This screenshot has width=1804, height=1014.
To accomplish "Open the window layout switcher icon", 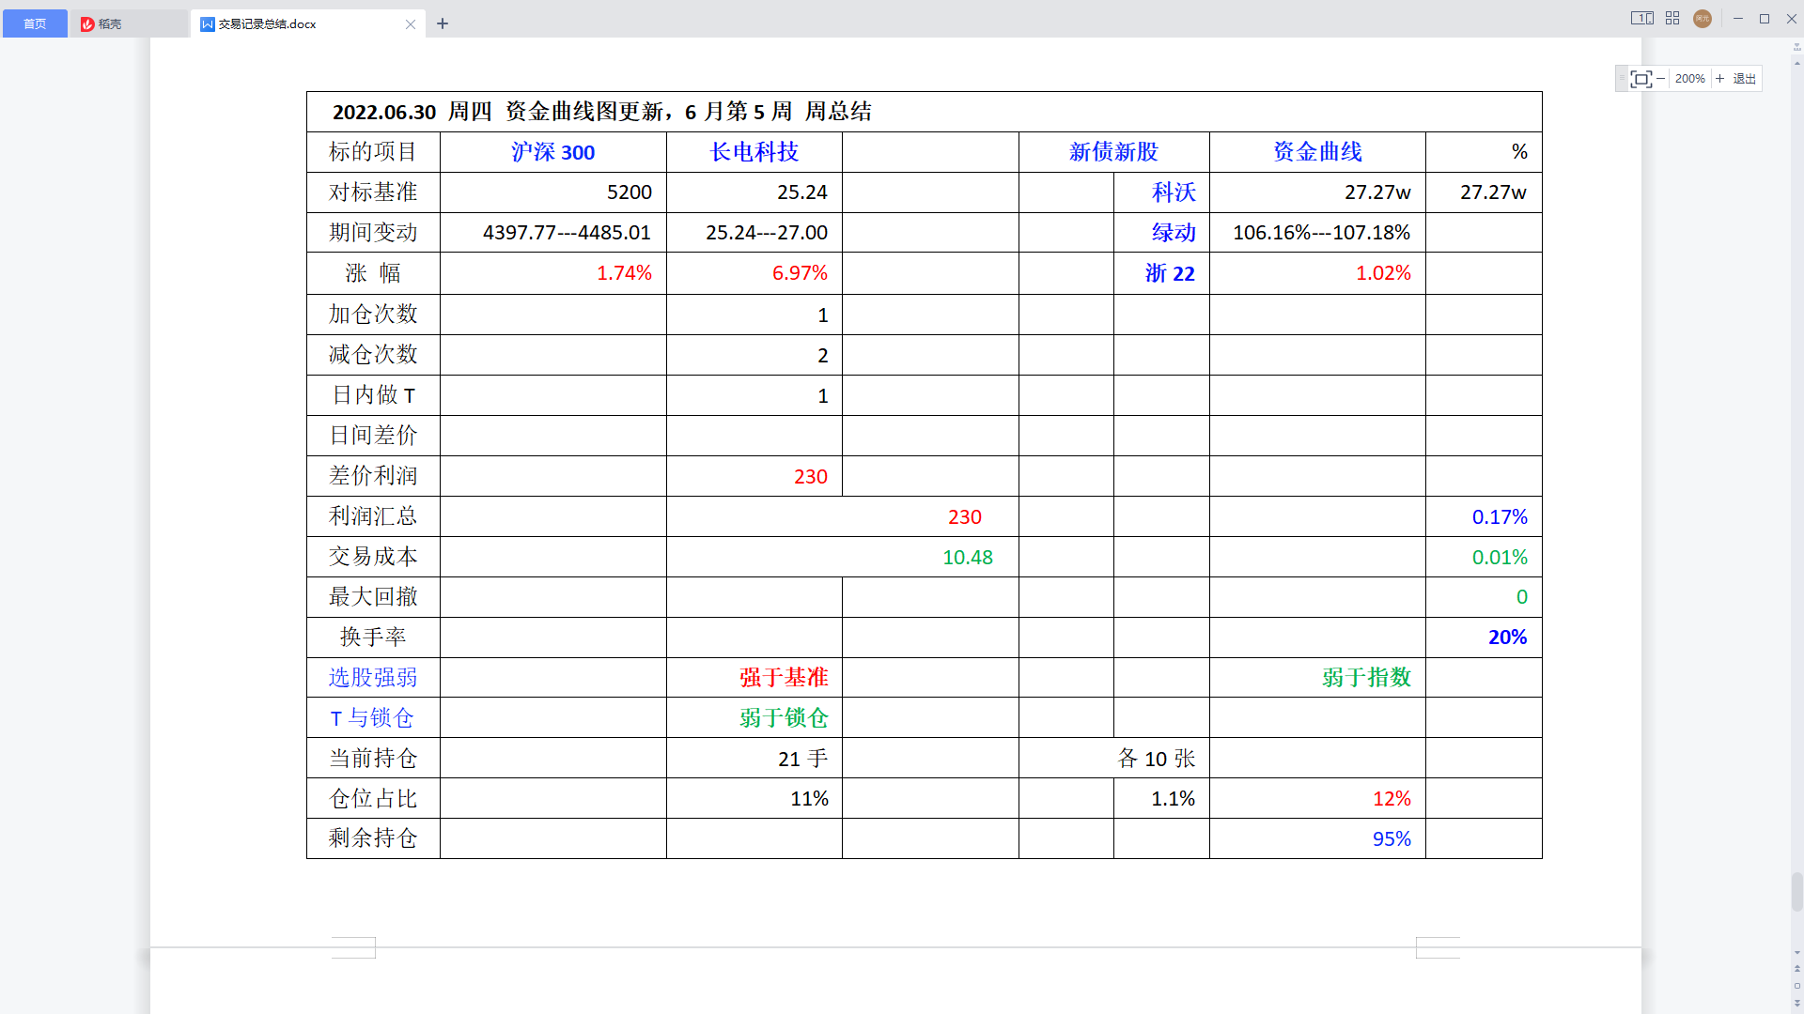I will pyautogui.click(x=1641, y=18).
